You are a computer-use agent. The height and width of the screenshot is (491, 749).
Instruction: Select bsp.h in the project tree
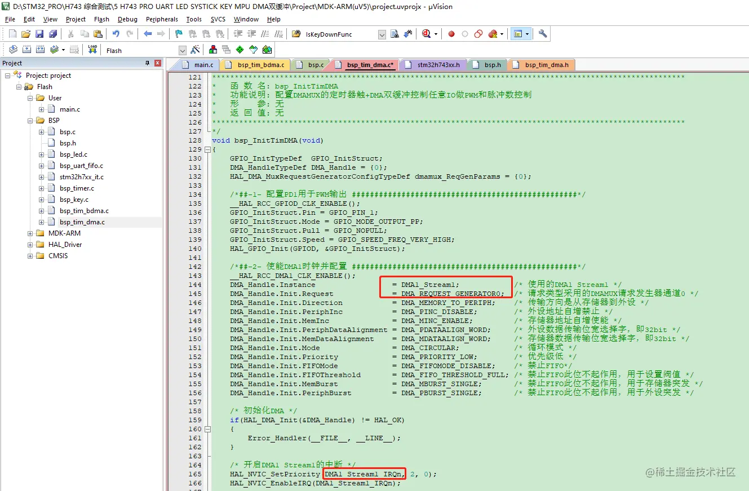click(x=68, y=143)
